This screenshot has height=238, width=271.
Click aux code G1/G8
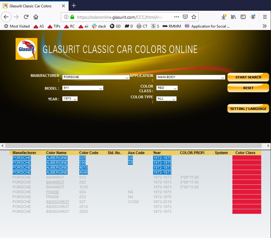coord(133,202)
